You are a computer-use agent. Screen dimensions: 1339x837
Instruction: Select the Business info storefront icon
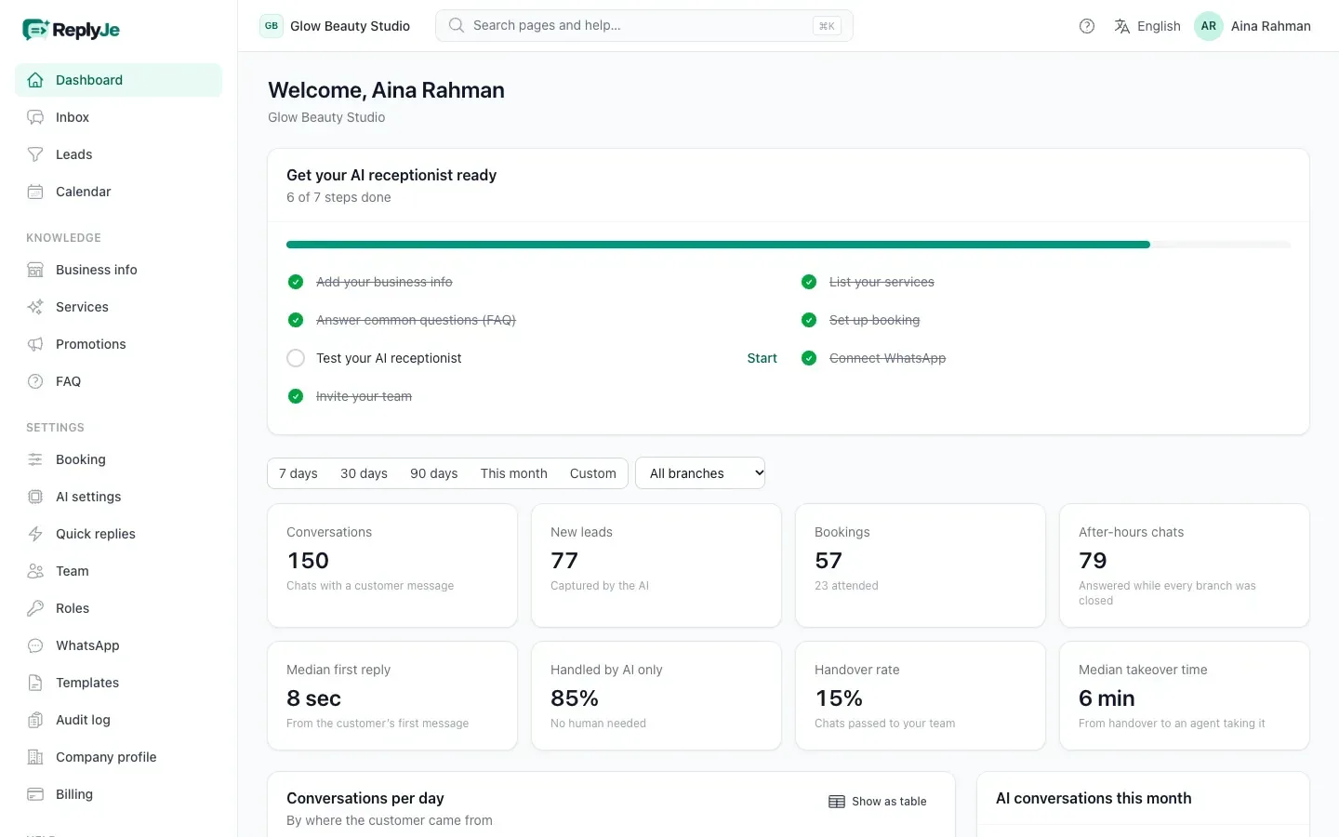35,270
